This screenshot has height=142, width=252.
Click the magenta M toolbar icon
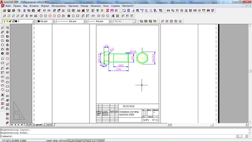[x=112, y=11]
